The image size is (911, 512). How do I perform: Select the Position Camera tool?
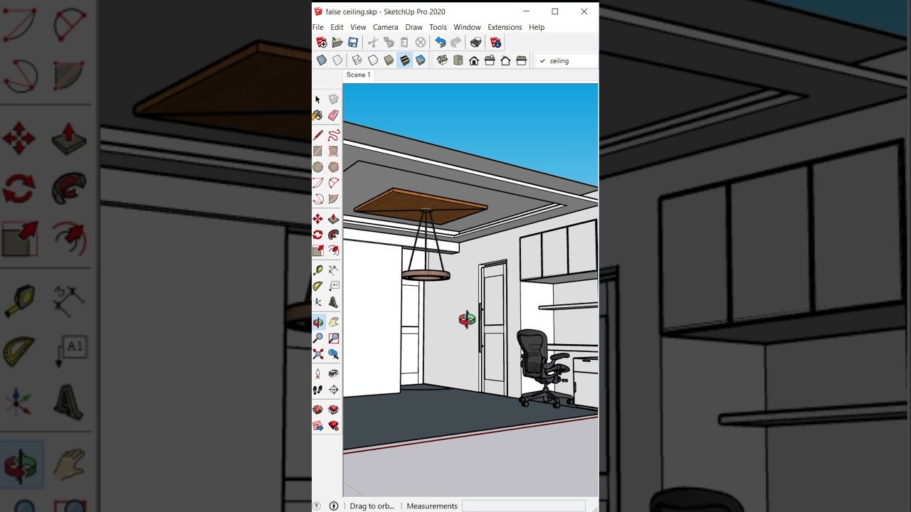tap(317, 373)
